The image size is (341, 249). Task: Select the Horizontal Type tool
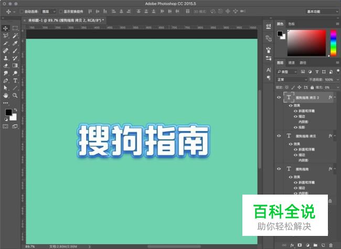coord(15,81)
